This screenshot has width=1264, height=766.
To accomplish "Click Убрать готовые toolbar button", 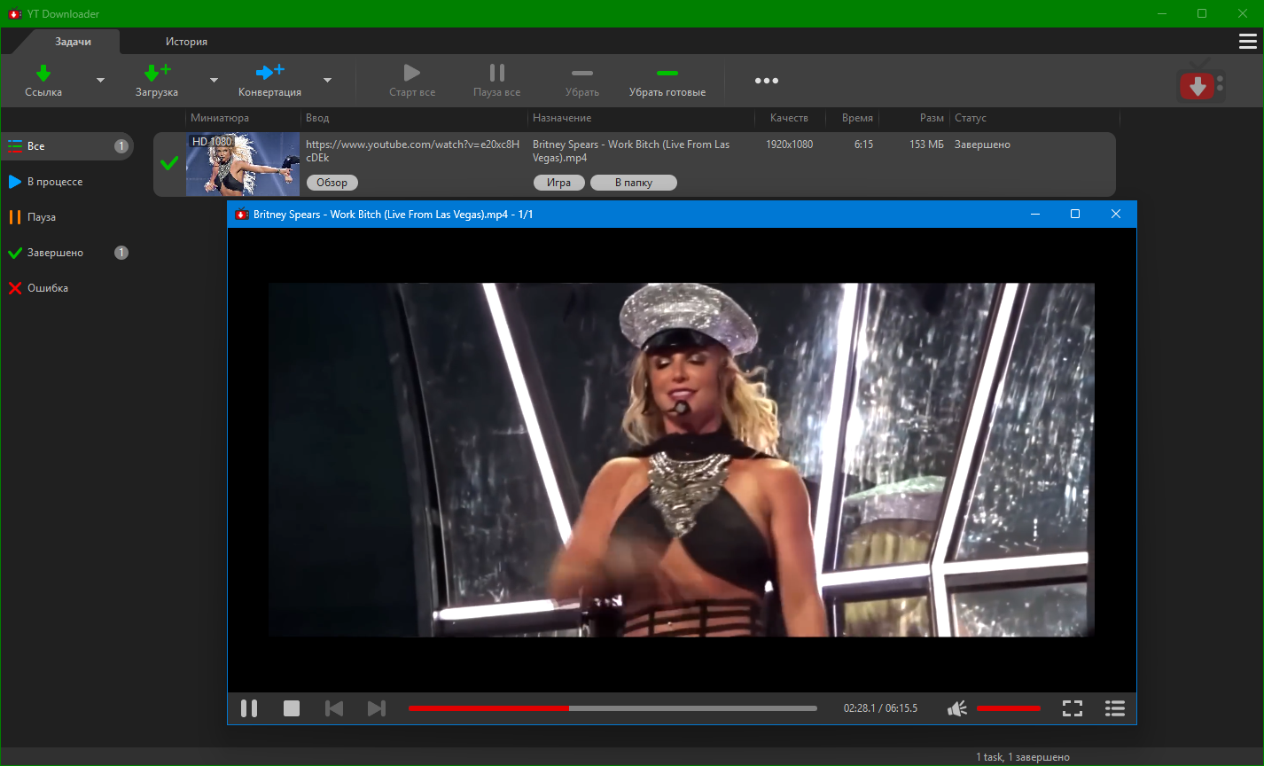I will coord(667,81).
